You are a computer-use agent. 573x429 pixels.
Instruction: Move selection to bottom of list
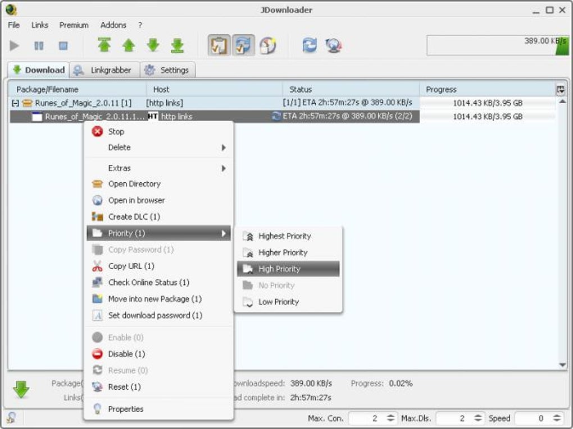tap(177, 45)
